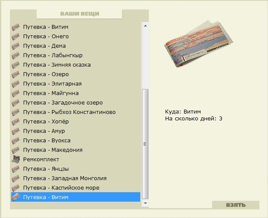Click the toolbox icon beside Ремкомплект
The height and width of the screenshot is (218, 268).
coord(16,159)
